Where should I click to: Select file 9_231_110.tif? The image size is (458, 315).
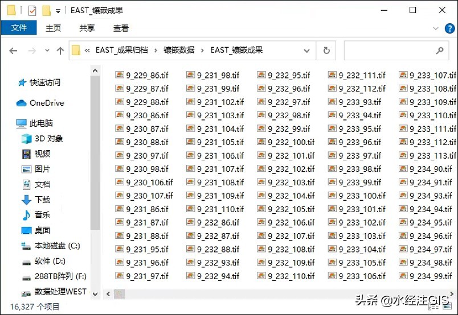(215, 209)
